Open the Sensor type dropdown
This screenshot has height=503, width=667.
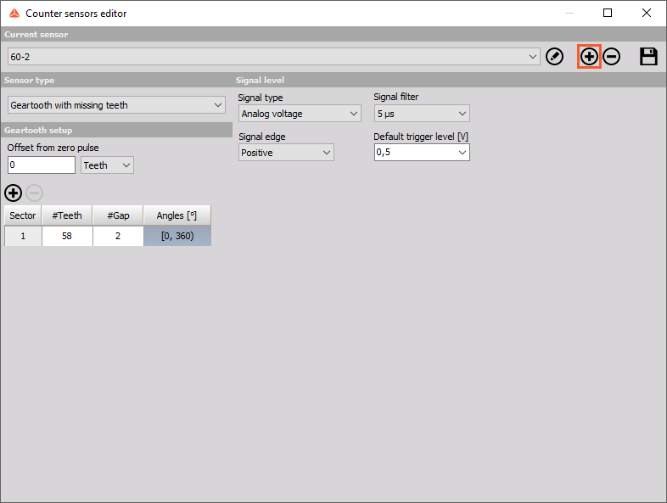(x=116, y=105)
